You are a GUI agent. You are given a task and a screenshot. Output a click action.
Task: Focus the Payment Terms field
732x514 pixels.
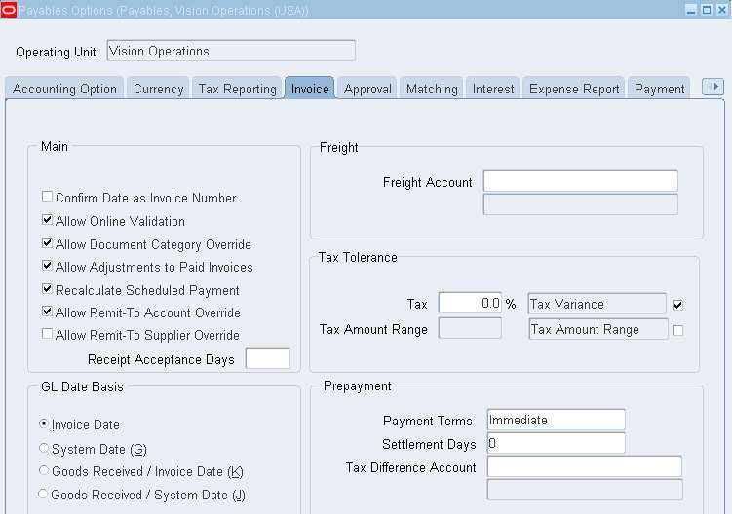[x=556, y=421]
